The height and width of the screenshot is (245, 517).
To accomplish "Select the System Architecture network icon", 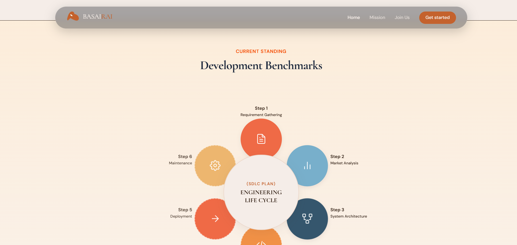I will pyautogui.click(x=307, y=219).
